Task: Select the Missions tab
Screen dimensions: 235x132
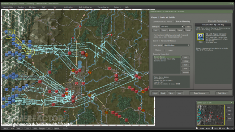Action: click(158, 50)
